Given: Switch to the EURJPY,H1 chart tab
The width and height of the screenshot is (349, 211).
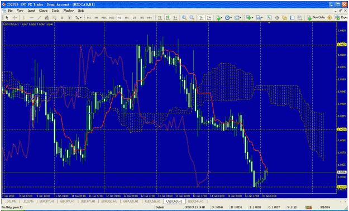Looking at the screenshot, I should (x=46, y=201).
